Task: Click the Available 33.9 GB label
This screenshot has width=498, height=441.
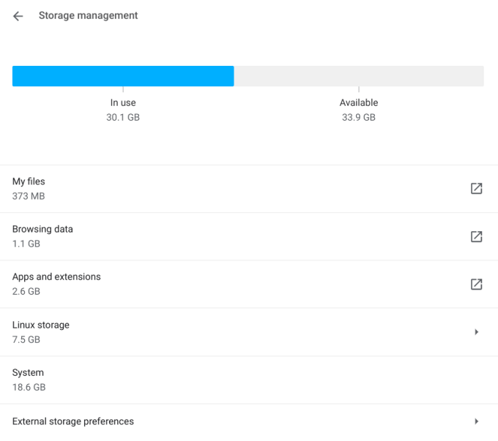Action: pyautogui.click(x=359, y=110)
